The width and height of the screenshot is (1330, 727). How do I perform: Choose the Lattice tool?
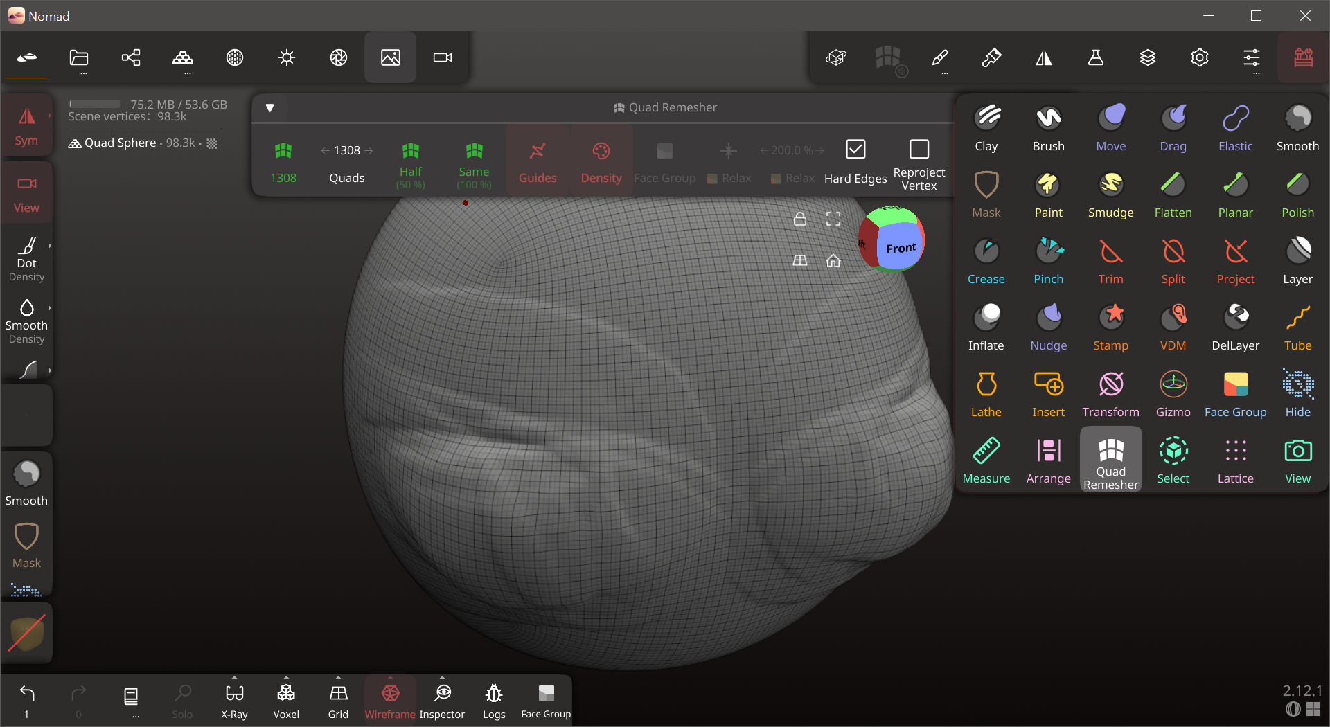coord(1236,460)
